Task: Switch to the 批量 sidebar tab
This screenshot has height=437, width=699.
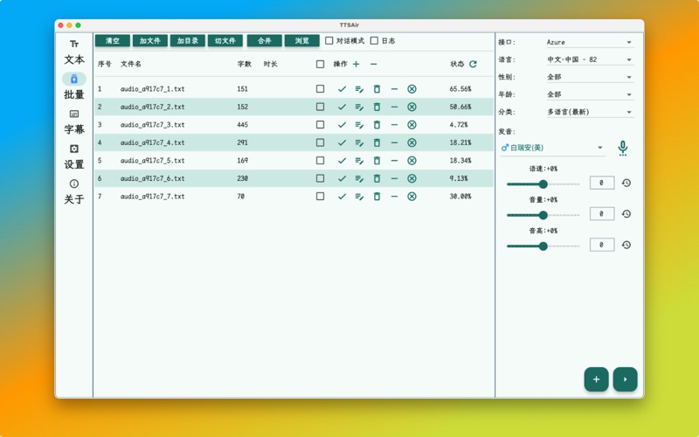Action: [74, 87]
